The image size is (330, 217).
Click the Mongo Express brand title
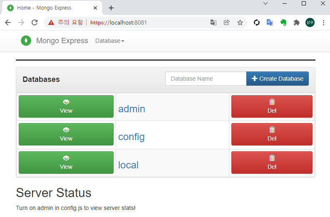coord(62,41)
